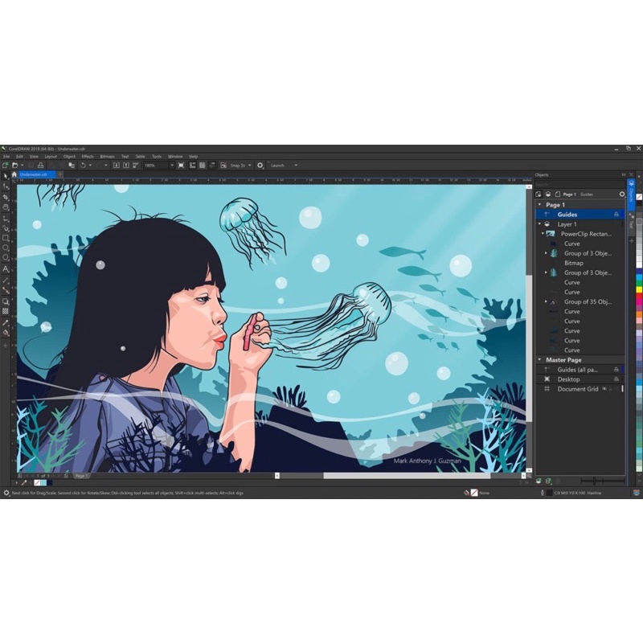Toggle lock on Guides (all pages) layer
Viewport: 643px width, 643px height.
coord(616,370)
